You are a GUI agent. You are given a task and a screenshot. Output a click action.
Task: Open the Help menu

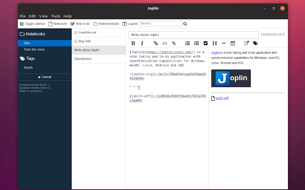click(68, 16)
